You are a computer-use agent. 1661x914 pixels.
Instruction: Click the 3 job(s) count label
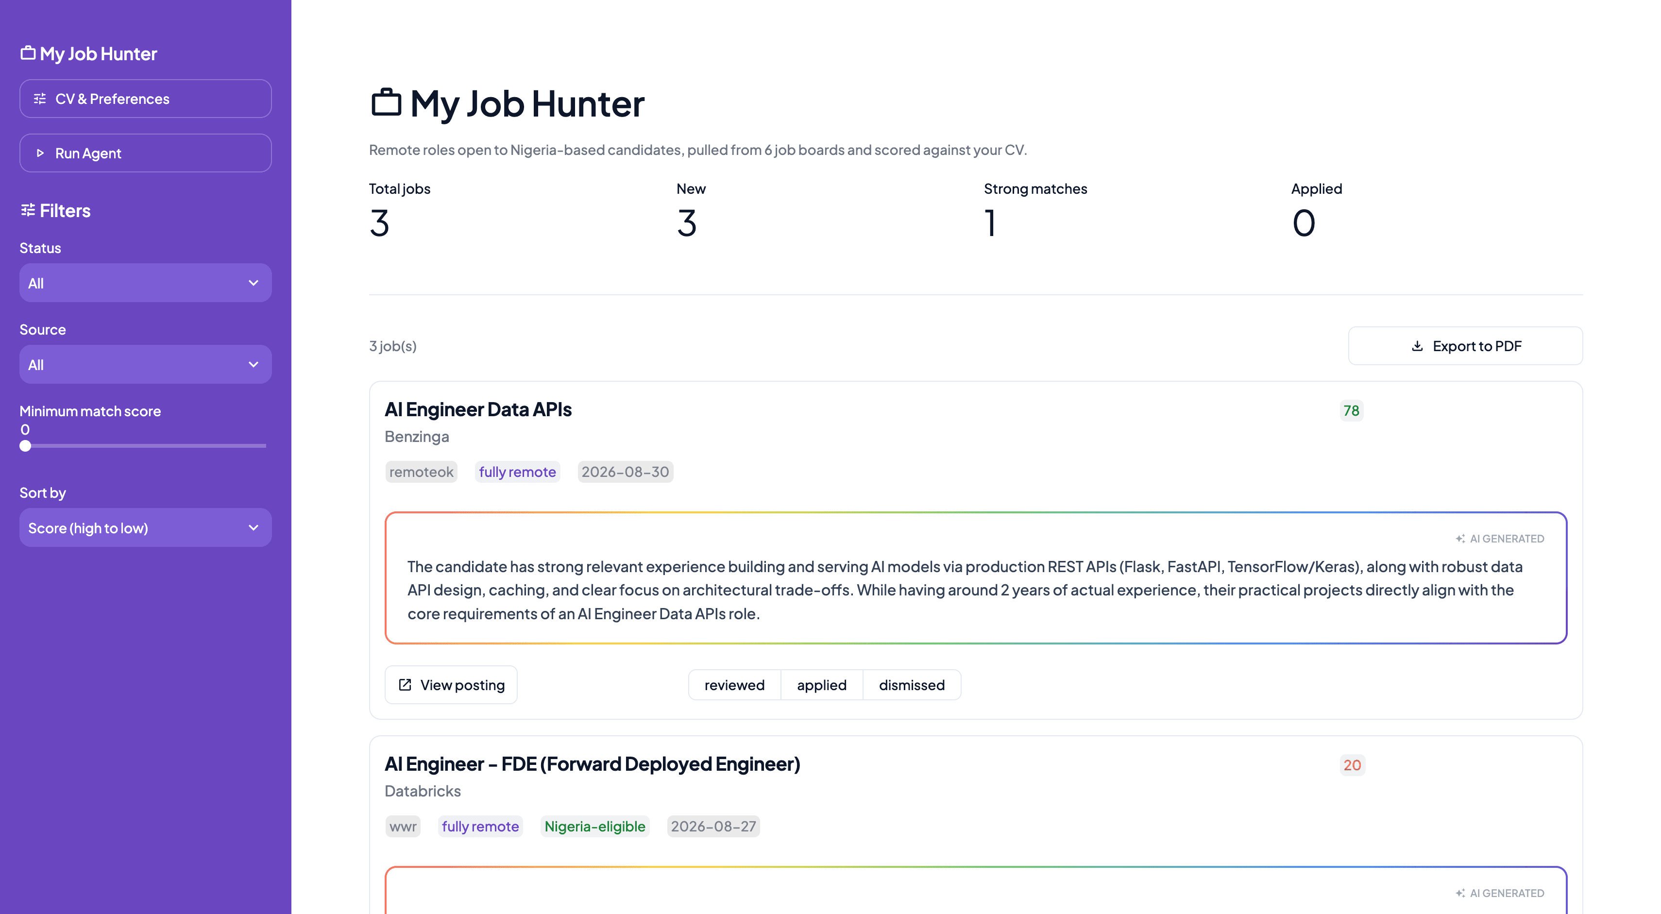point(393,346)
